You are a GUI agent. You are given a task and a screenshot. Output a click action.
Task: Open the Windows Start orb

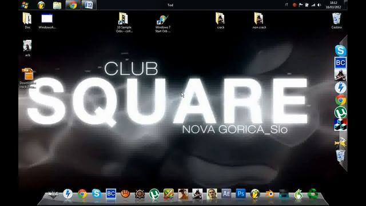[x=25, y=5]
